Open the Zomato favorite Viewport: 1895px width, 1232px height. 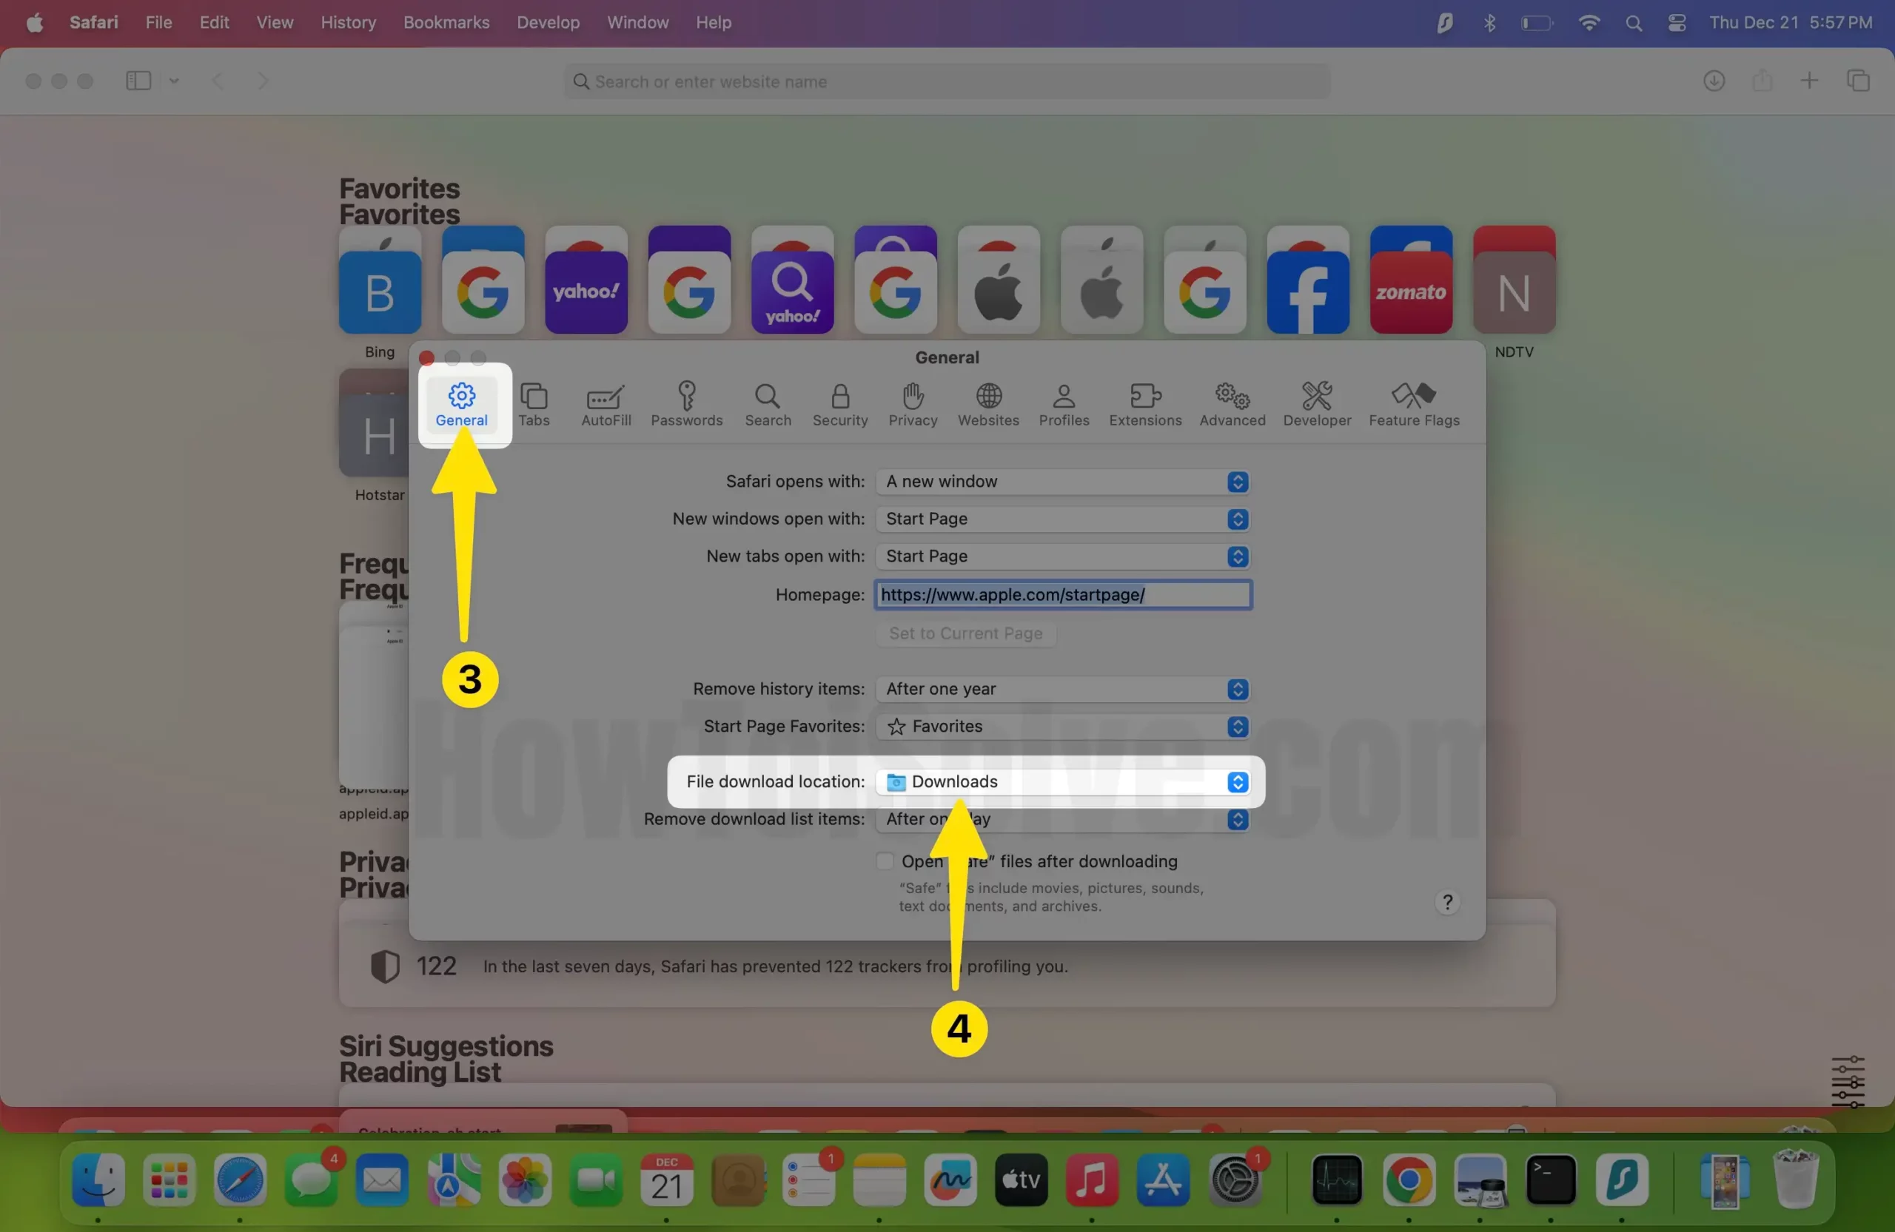click(1410, 292)
